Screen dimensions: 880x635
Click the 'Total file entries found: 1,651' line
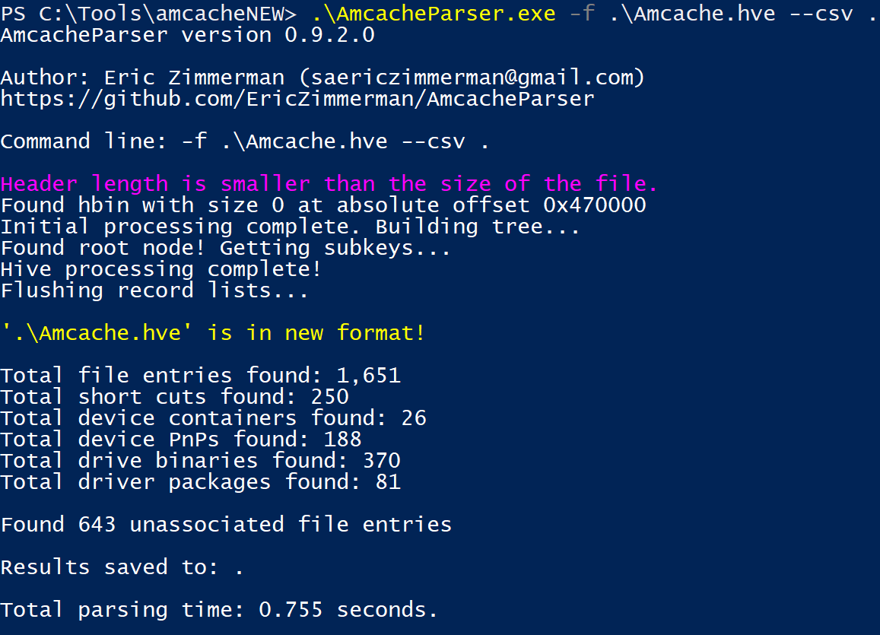[x=201, y=375]
